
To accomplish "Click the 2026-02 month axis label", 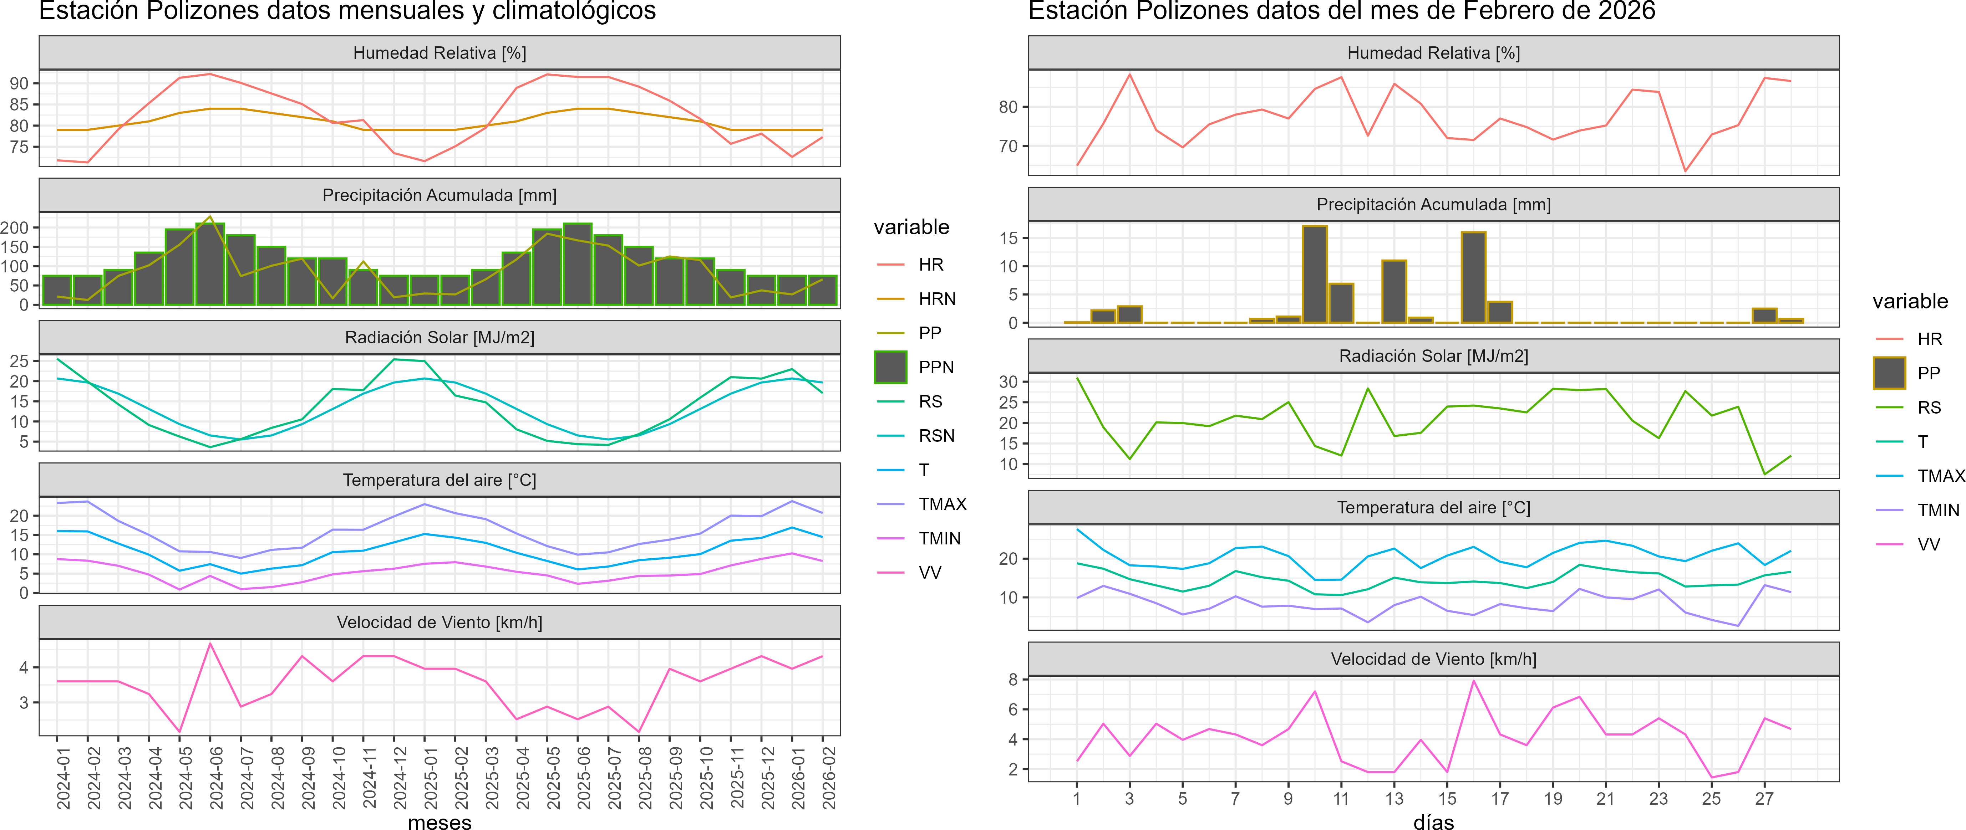I will (x=829, y=777).
